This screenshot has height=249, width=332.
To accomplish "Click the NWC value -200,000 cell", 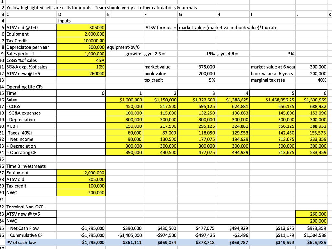I will click(x=81, y=193).
